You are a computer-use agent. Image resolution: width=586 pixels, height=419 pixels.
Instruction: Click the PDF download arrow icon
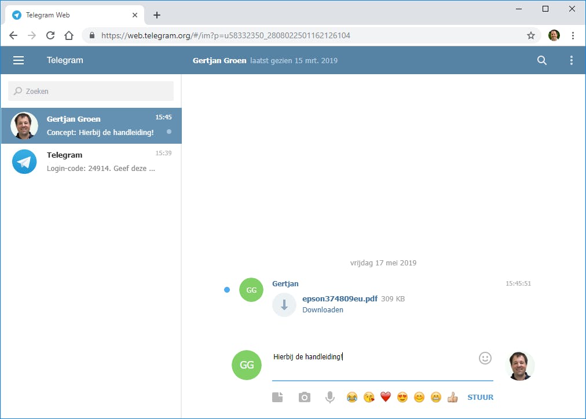[x=284, y=304]
